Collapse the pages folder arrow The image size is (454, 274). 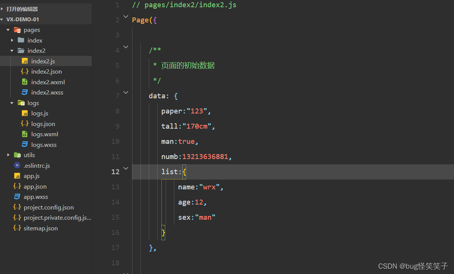point(8,30)
